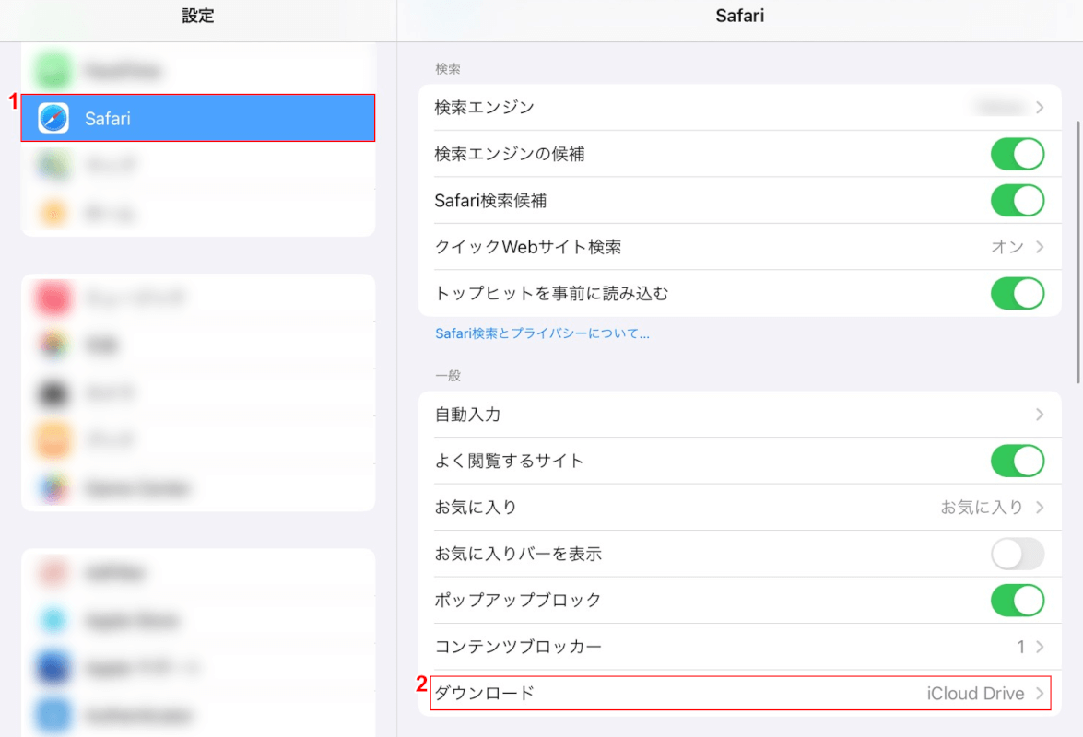Open お気に入り folder setting

tap(740, 508)
